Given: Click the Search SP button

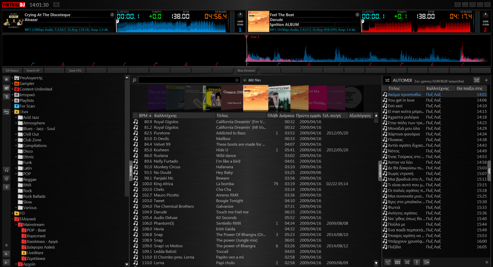Looking at the screenshot, I should tap(33, 71).
